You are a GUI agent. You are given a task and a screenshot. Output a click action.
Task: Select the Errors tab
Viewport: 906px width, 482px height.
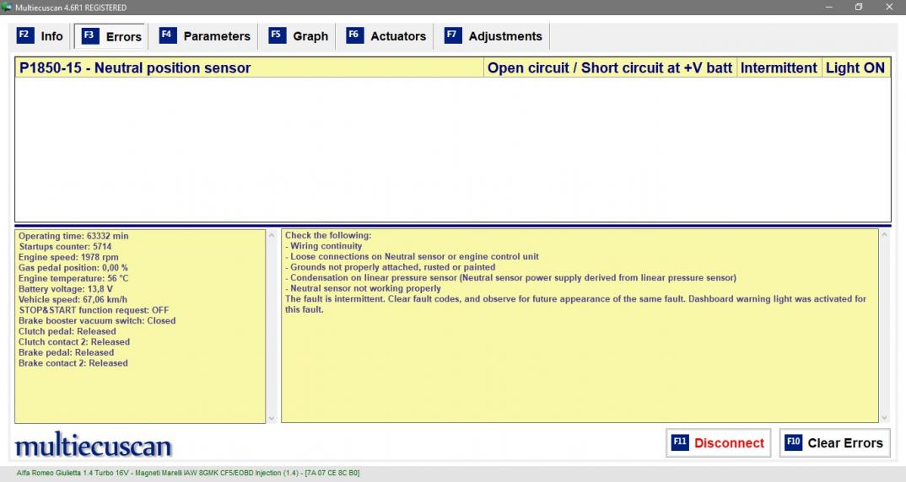point(111,36)
